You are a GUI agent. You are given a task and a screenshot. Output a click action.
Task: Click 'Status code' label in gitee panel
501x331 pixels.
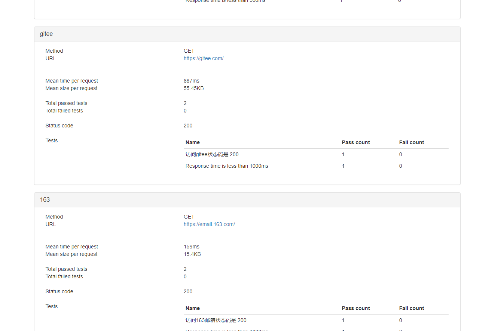(59, 126)
